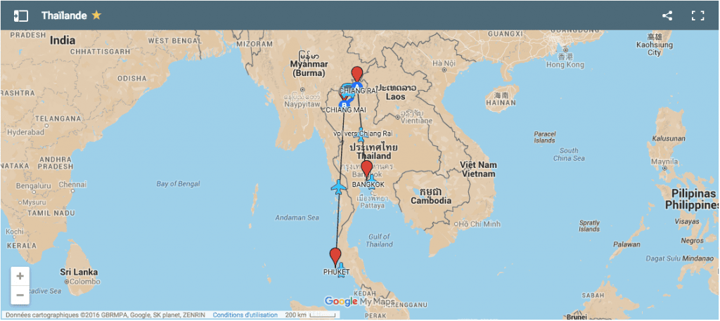The height and width of the screenshot is (321, 720).
Task: Click the South China Sea label
Action: [569, 154]
